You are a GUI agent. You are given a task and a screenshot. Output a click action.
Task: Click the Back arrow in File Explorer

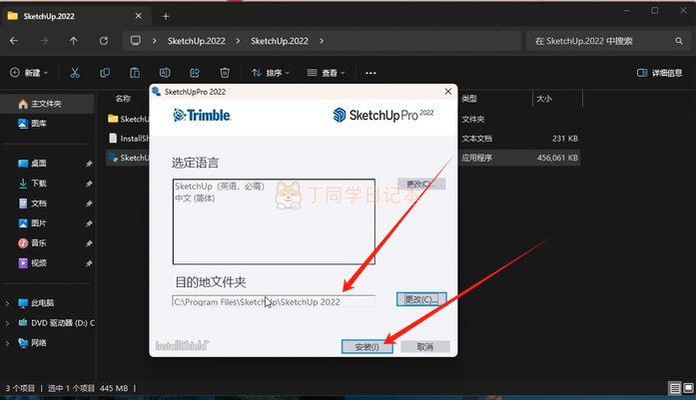(14, 41)
